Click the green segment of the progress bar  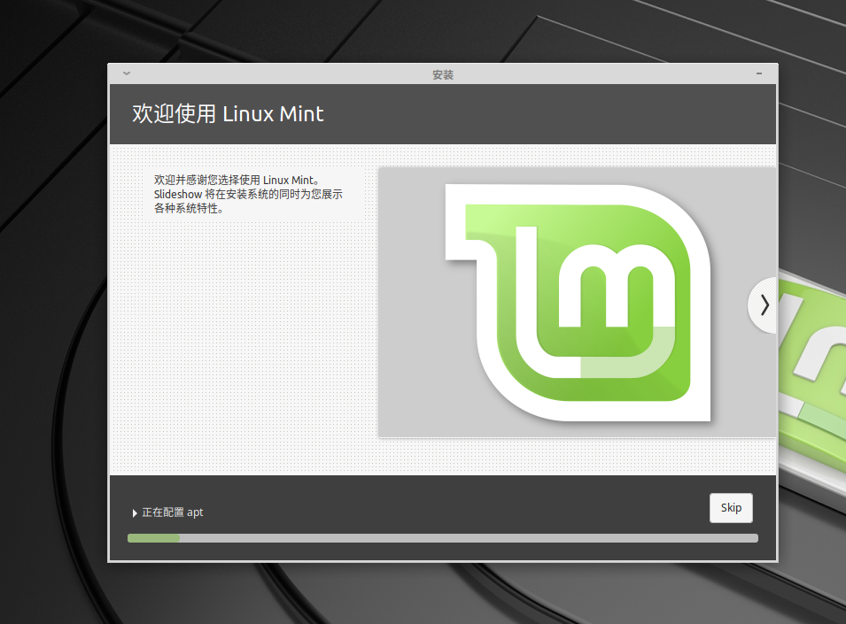pyautogui.click(x=152, y=537)
